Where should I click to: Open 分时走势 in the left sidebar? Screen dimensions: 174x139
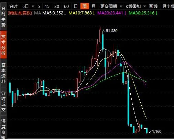(3, 17)
